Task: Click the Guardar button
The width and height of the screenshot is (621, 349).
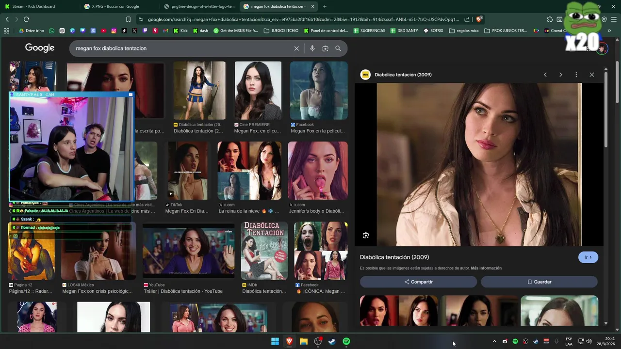Action: (539, 282)
